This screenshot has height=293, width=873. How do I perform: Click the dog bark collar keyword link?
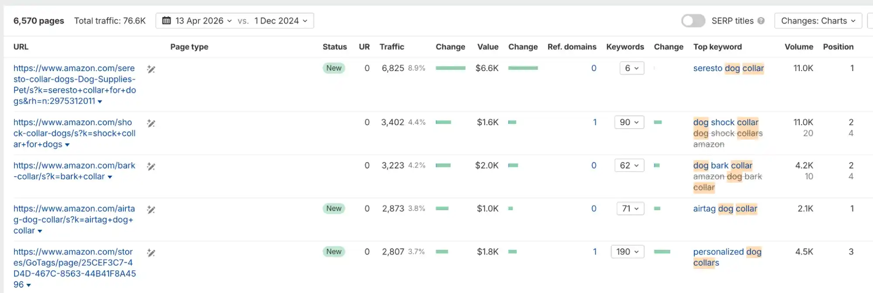(723, 165)
